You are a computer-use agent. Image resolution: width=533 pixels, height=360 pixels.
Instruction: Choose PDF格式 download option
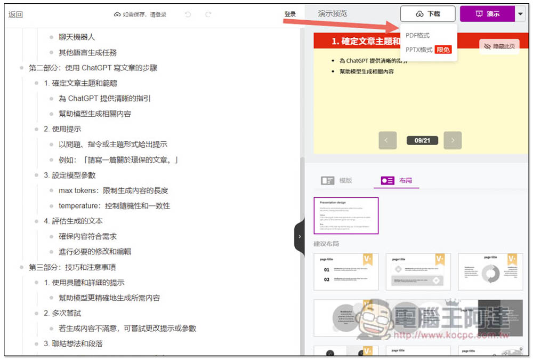417,35
